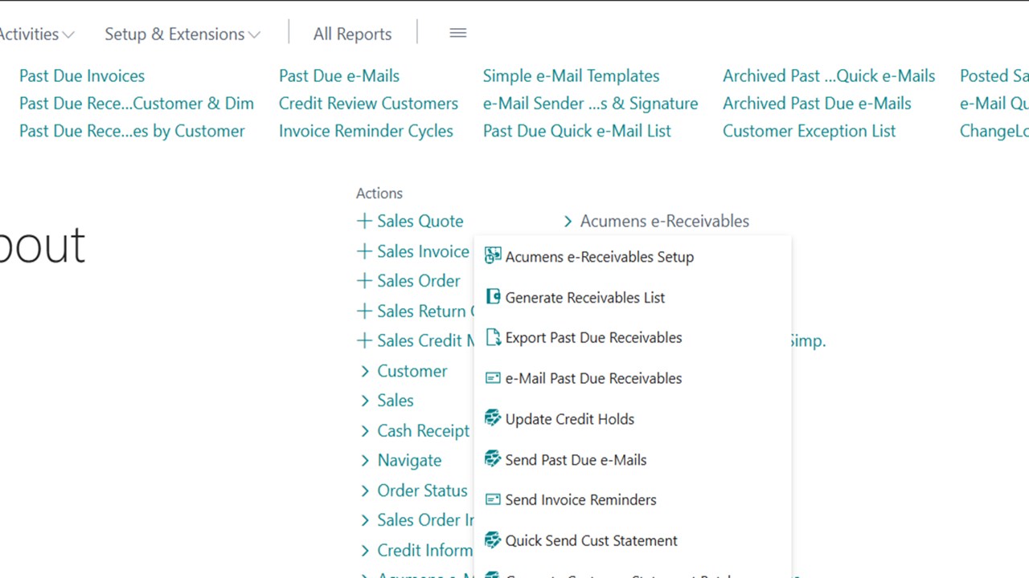Open Credit Review Customers

tap(368, 103)
